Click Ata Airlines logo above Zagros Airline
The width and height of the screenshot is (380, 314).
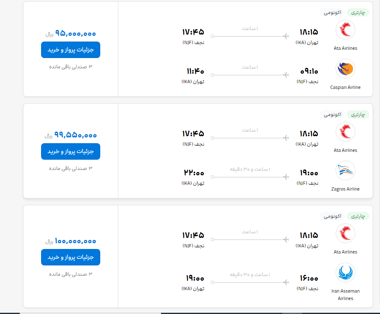pos(345,132)
